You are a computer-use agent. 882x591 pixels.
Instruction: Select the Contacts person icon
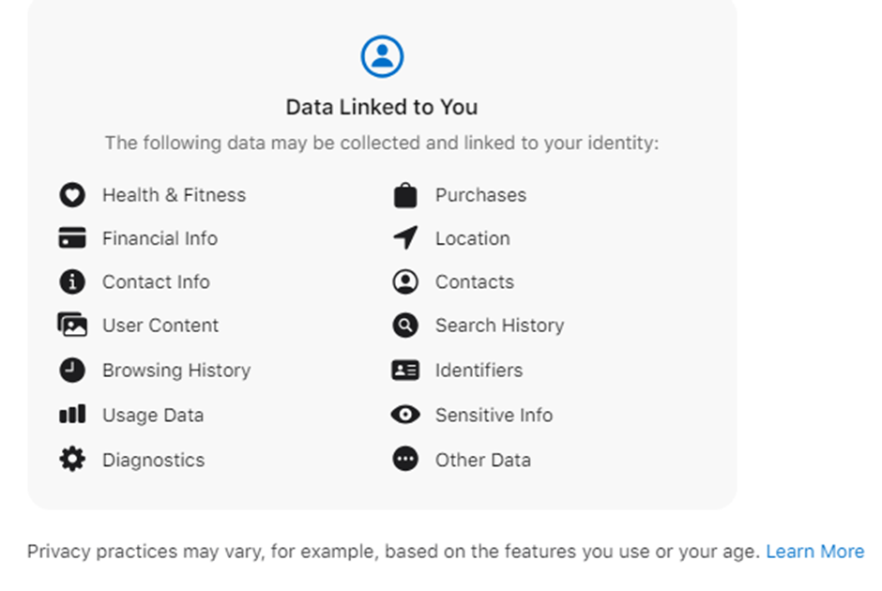pos(404,281)
